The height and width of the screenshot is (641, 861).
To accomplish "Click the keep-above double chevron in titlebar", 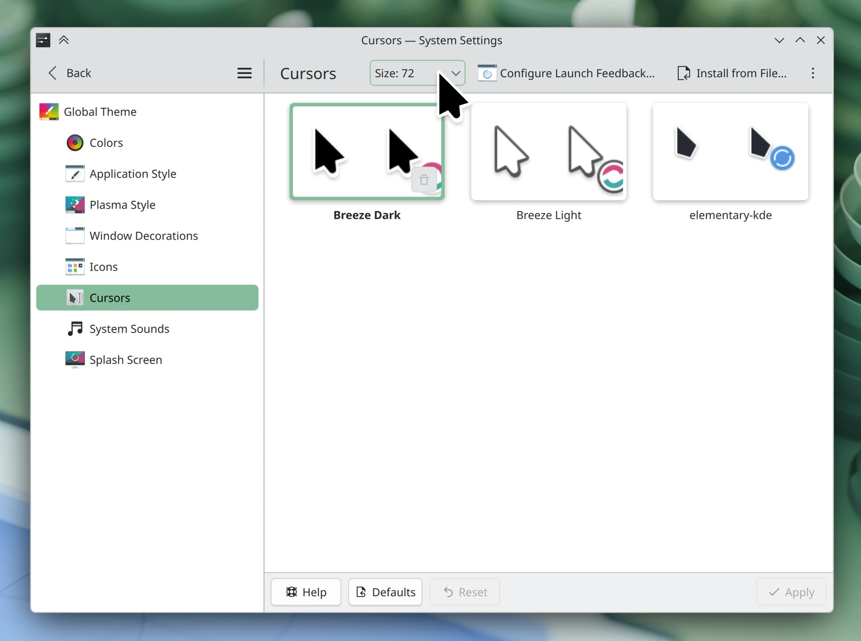I will click(x=64, y=40).
